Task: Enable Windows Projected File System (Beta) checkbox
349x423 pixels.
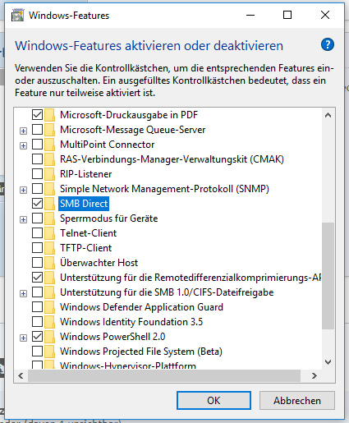Action: coord(37,352)
